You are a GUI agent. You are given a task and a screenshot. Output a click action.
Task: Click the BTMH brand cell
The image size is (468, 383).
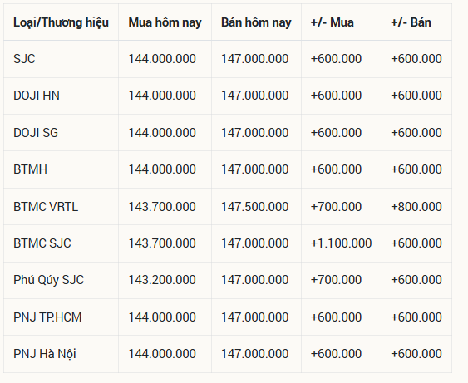point(30,169)
